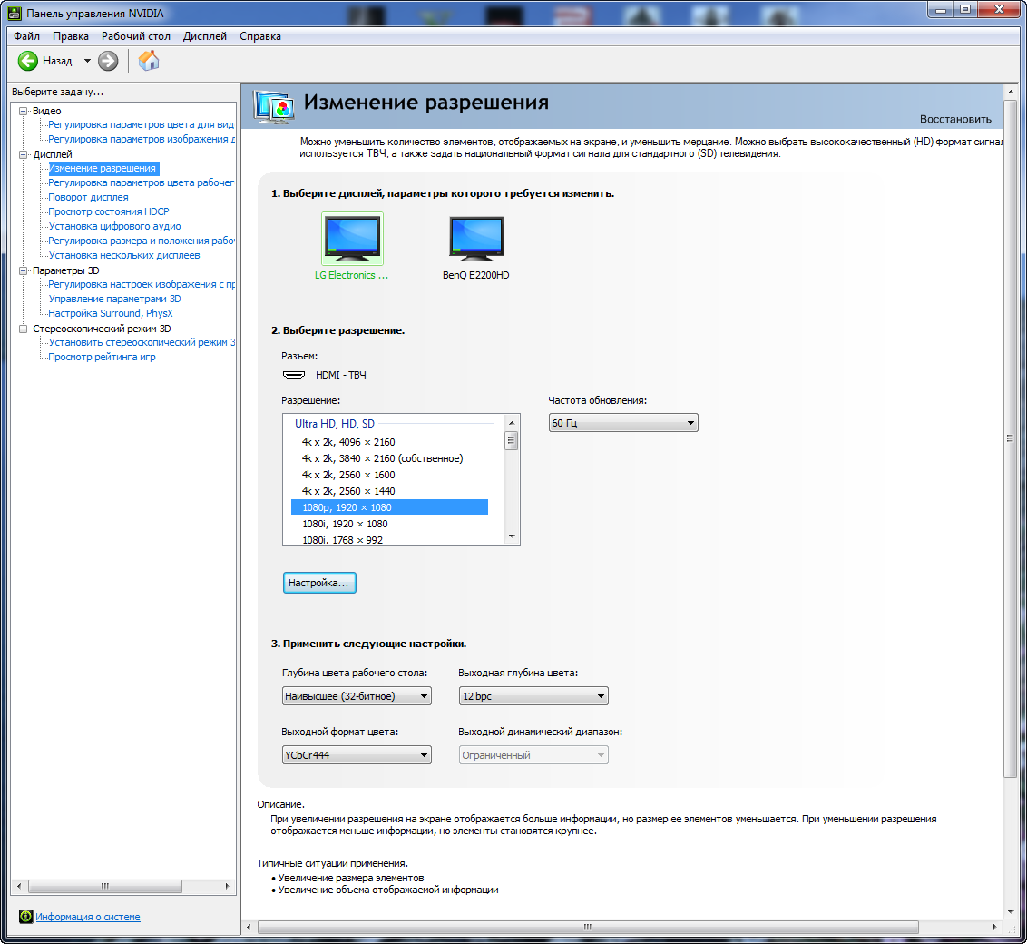Open Поворот дисплея in task tree

[88, 197]
